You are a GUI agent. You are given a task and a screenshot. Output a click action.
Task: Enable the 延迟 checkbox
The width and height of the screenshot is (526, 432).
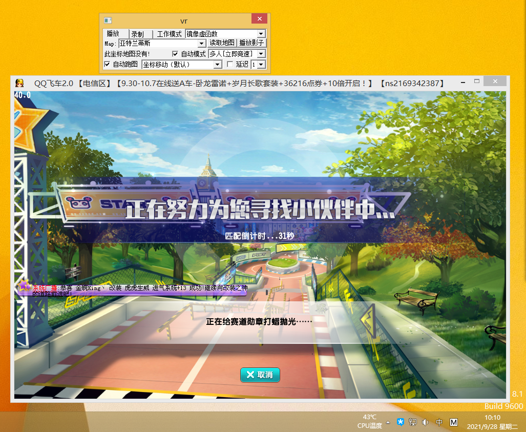230,64
